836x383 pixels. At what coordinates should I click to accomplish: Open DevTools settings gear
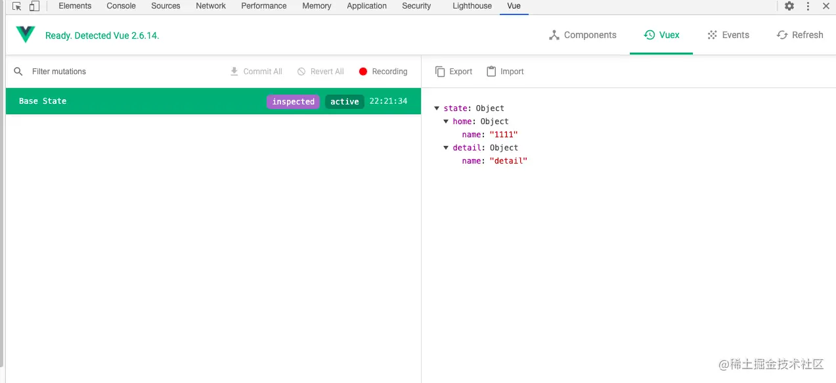[x=789, y=6]
